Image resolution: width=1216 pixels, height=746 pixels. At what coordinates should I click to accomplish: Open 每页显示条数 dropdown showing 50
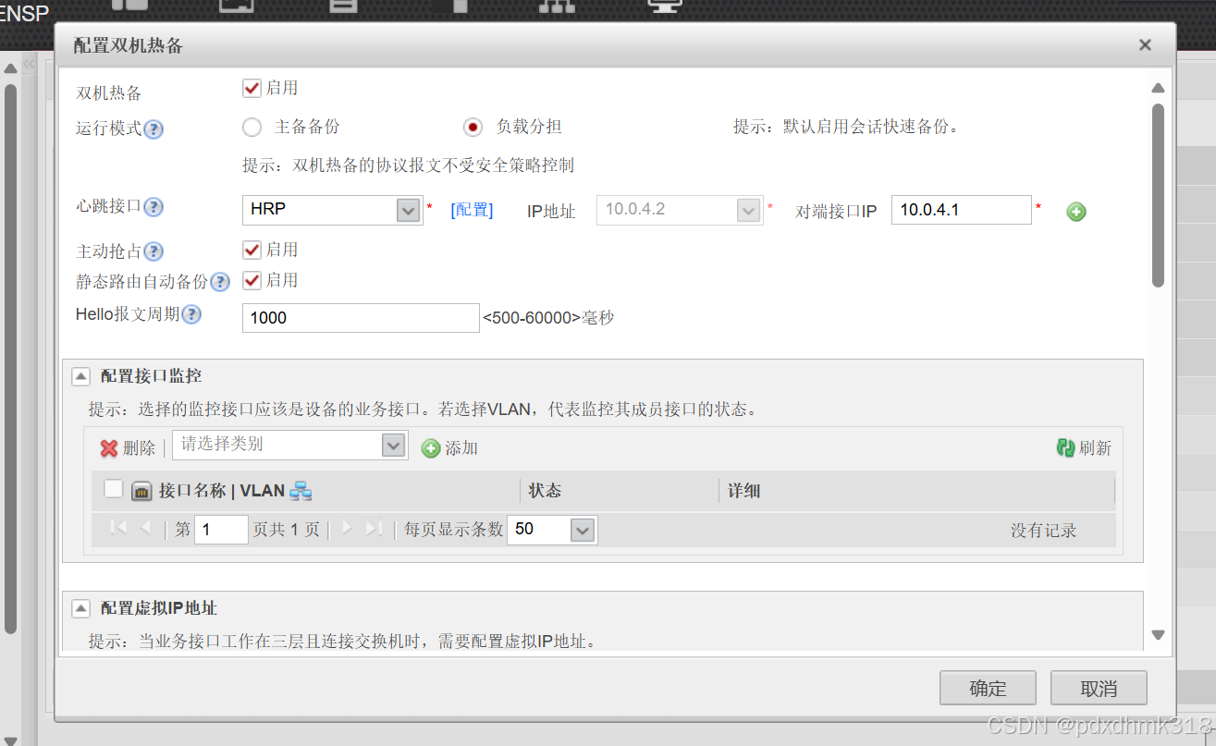583,530
